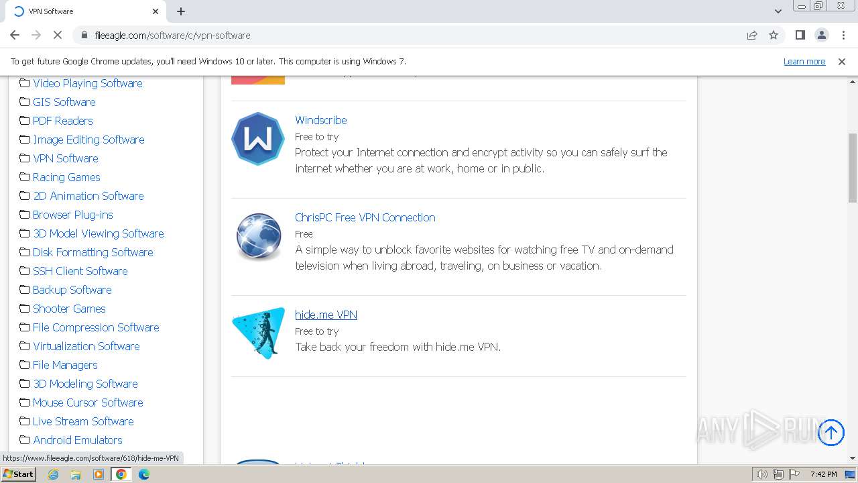Open File Explorer from the taskbar
This screenshot has height=483, width=858.
coord(76,474)
